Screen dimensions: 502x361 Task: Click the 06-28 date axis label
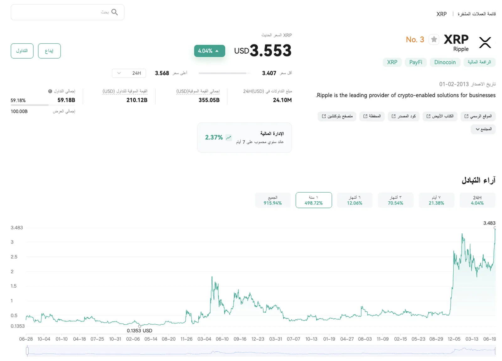pyautogui.click(x=26, y=339)
